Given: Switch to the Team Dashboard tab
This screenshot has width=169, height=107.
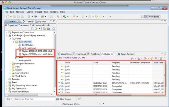Looking at the screenshot, I should pyautogui.click(x=28, y=21).
